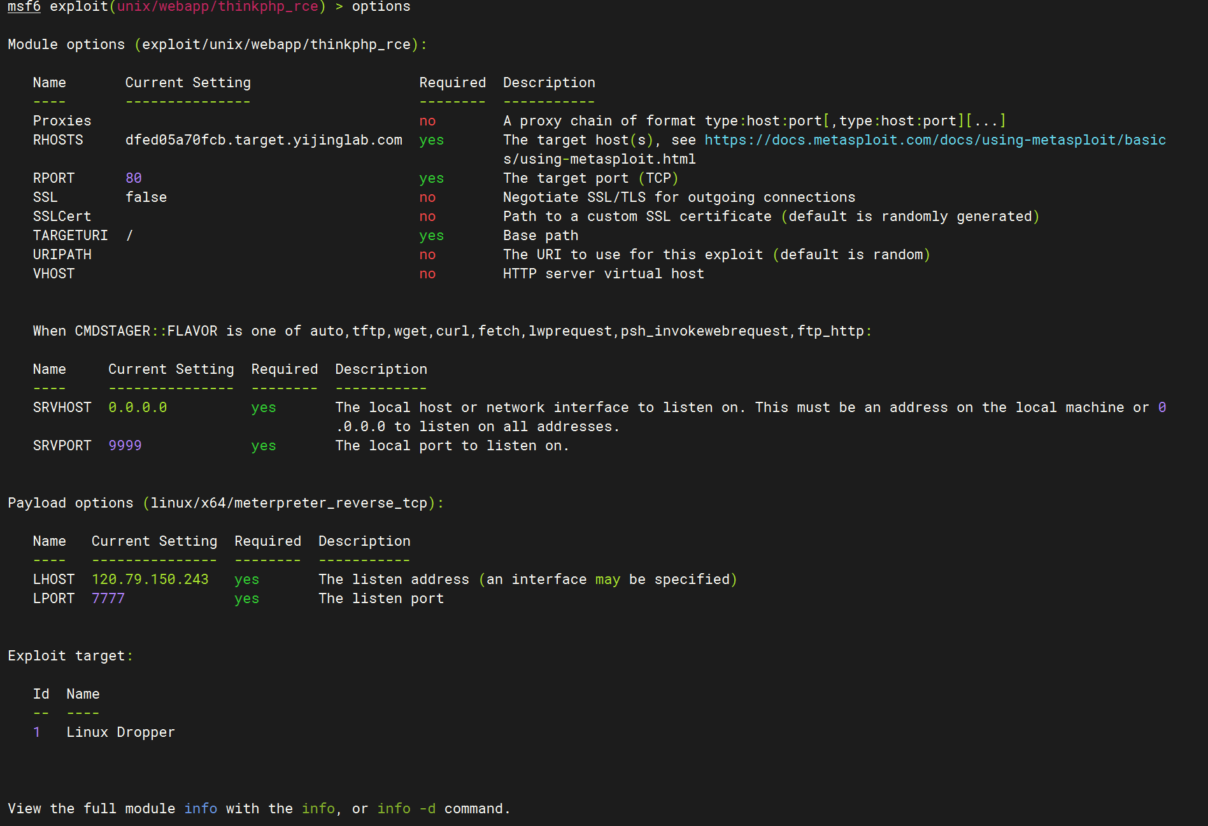Viewport: 1208px width, 826px height.
Task: Click the "HTTP server virtual host" description
Action: point(604,274)
